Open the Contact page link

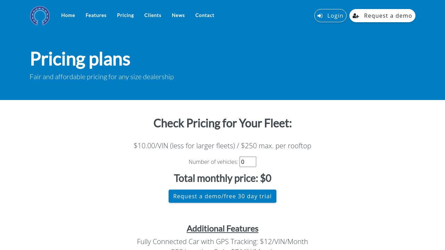[205, 15]
